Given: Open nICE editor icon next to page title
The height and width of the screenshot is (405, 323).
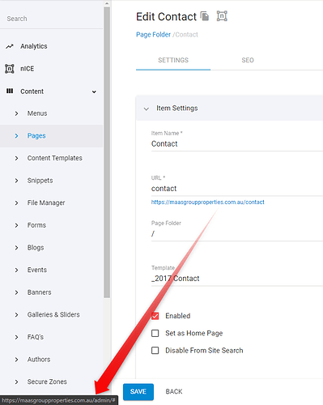Looking at the screenshot, I should click(222, 16).
